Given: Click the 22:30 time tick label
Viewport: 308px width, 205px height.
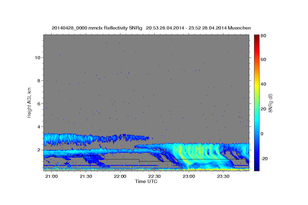Looking at the screenshot, I should [x=155, y=177].
